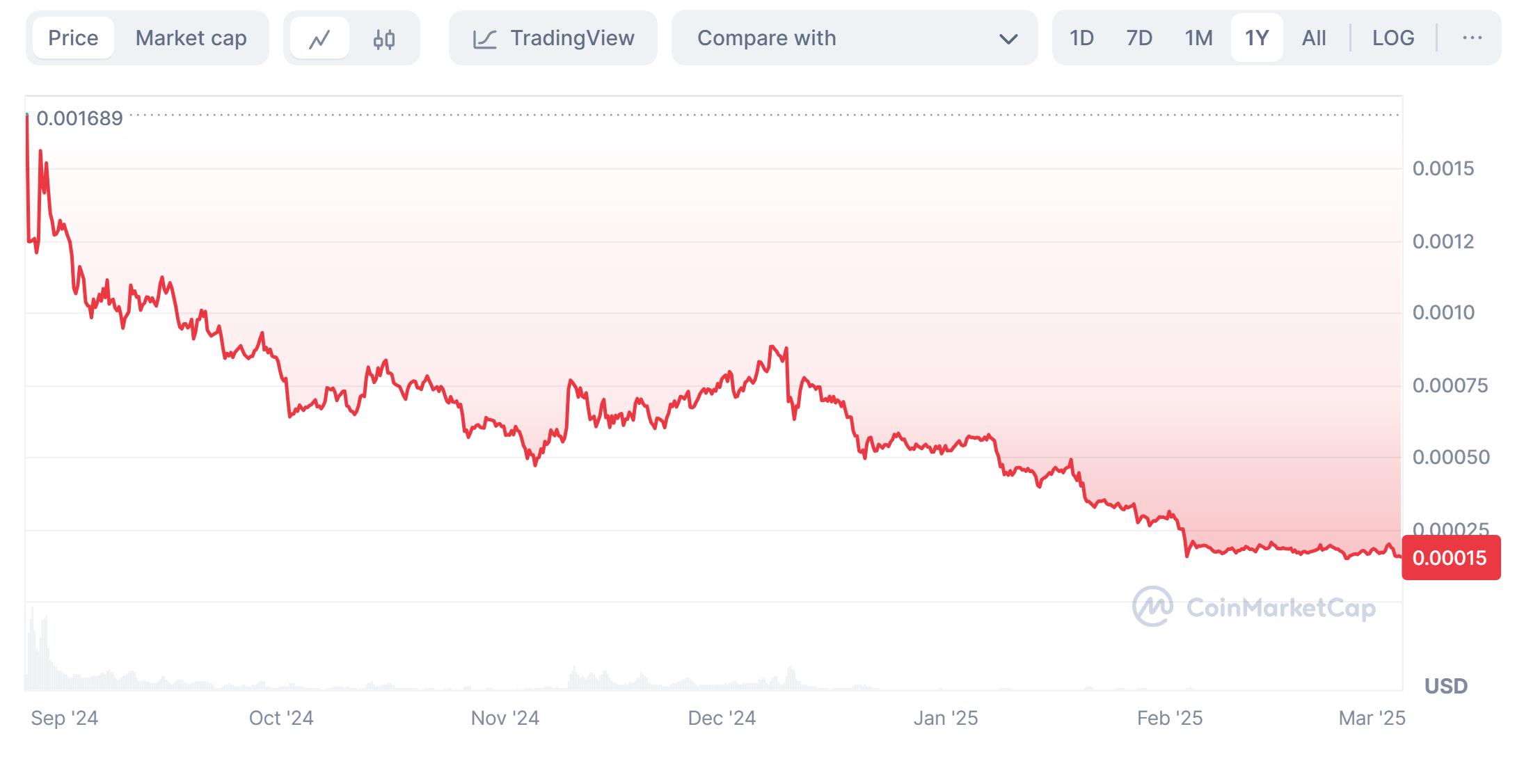Open TradingView chart mode
This screenshot has width=1524, height=761.
pyautogui.click(x=571, y=38)
